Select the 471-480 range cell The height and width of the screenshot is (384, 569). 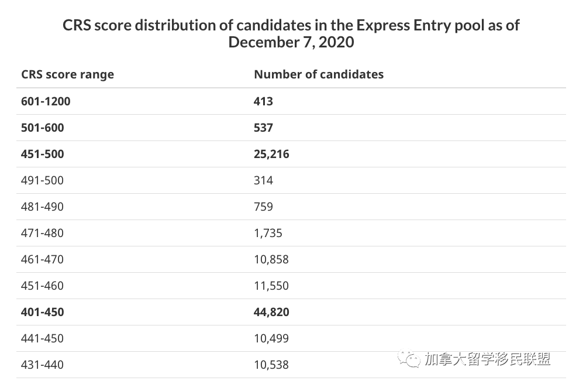pos(42,233)
